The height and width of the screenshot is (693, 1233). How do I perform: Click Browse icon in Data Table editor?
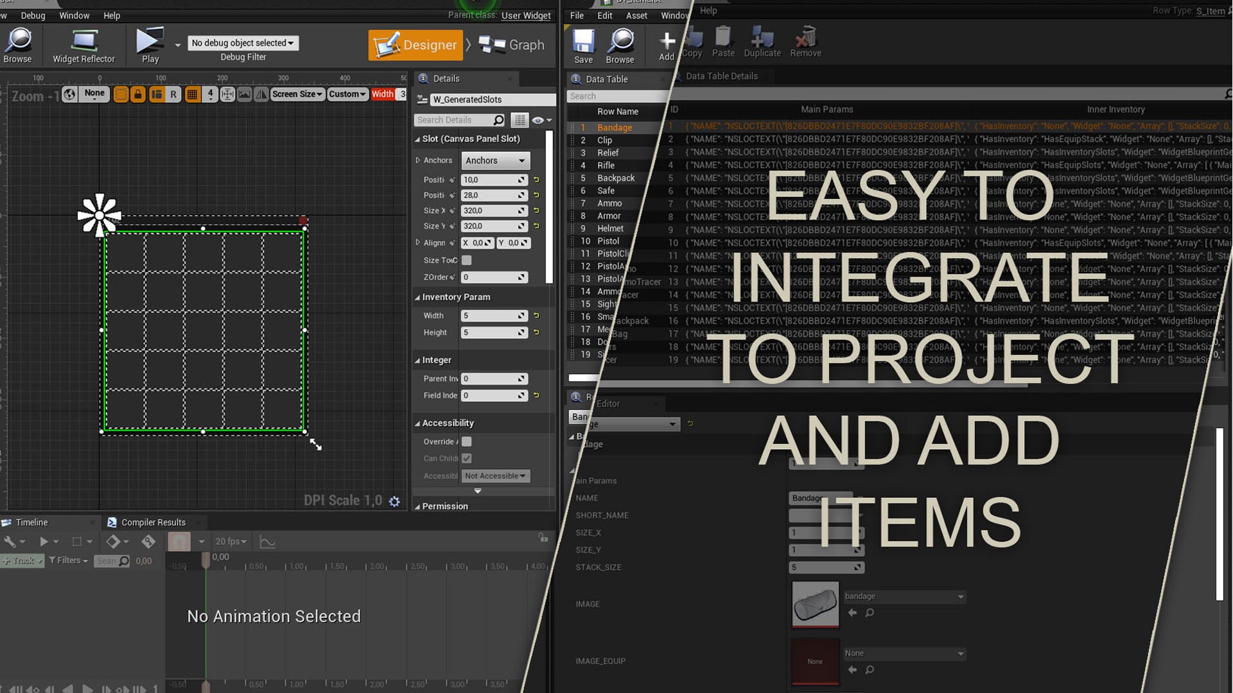(620, 46)
